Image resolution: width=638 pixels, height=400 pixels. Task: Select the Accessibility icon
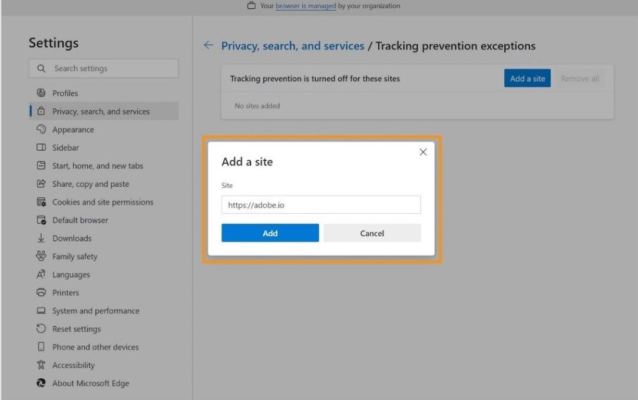[x=41, y=365]
